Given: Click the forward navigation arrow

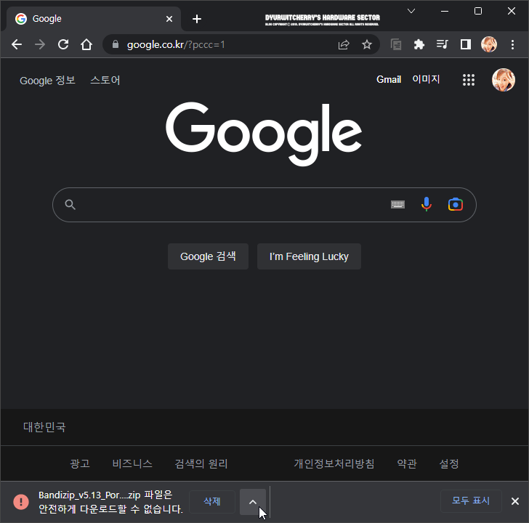Looking at the screenshot, I should pos(40,44).
